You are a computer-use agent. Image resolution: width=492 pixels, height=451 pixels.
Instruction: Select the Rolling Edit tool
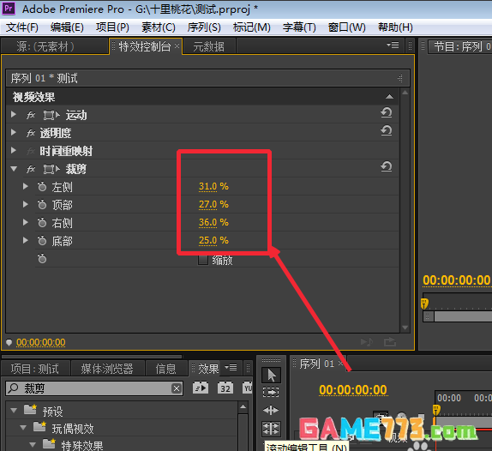(271, 429)
